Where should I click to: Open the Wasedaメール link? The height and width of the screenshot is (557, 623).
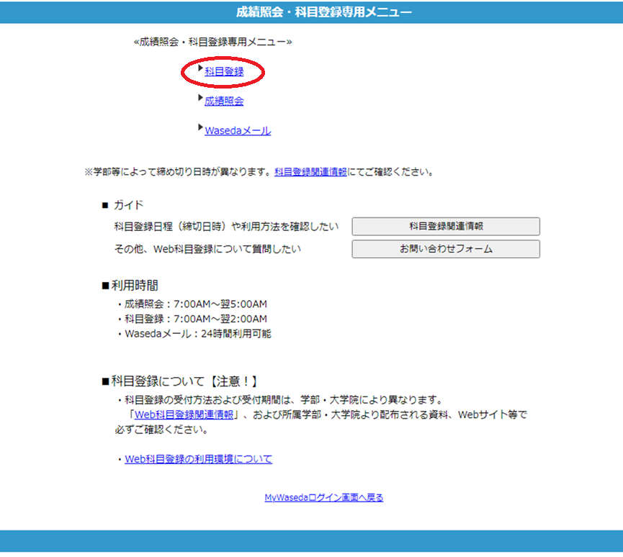click(x=238, y=131)
